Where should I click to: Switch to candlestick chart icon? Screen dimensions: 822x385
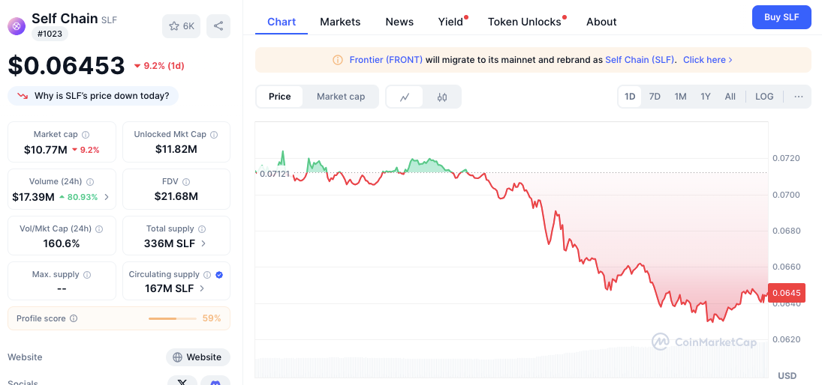(x=442, y=97)
